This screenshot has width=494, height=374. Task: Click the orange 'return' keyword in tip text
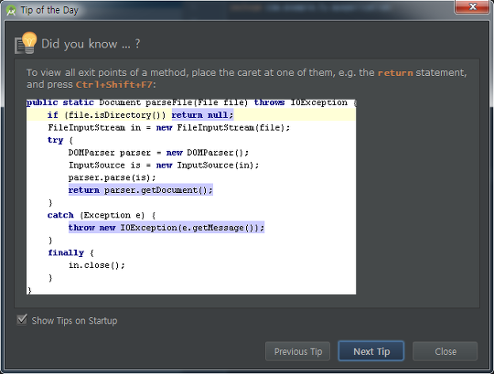tap(395, 73)
